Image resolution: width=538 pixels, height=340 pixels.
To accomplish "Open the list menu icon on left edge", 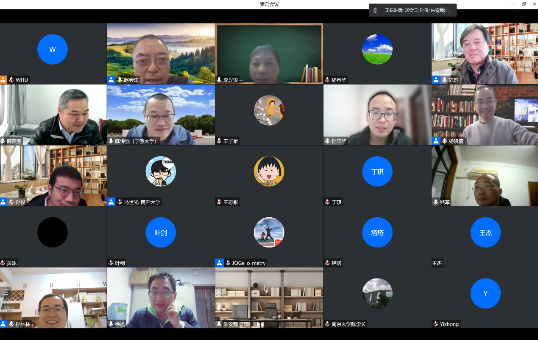I will click(x=6, y=292).
